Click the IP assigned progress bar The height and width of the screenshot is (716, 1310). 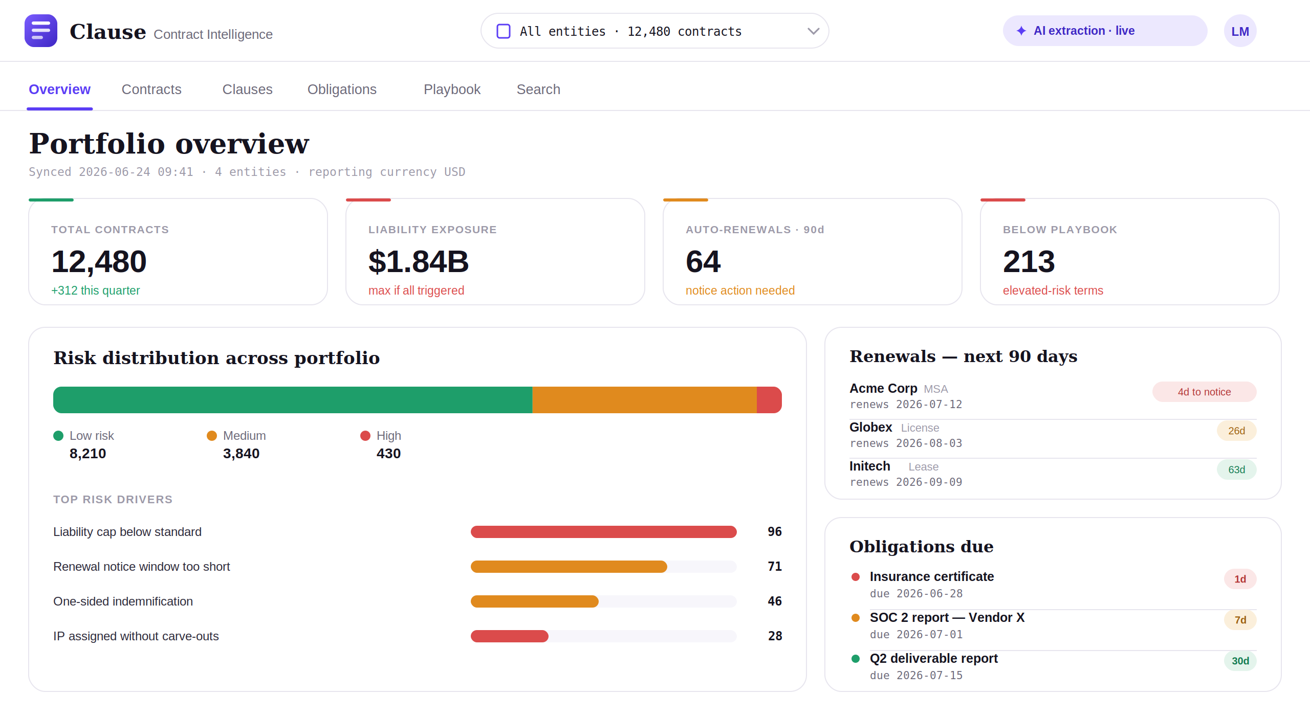604,636
